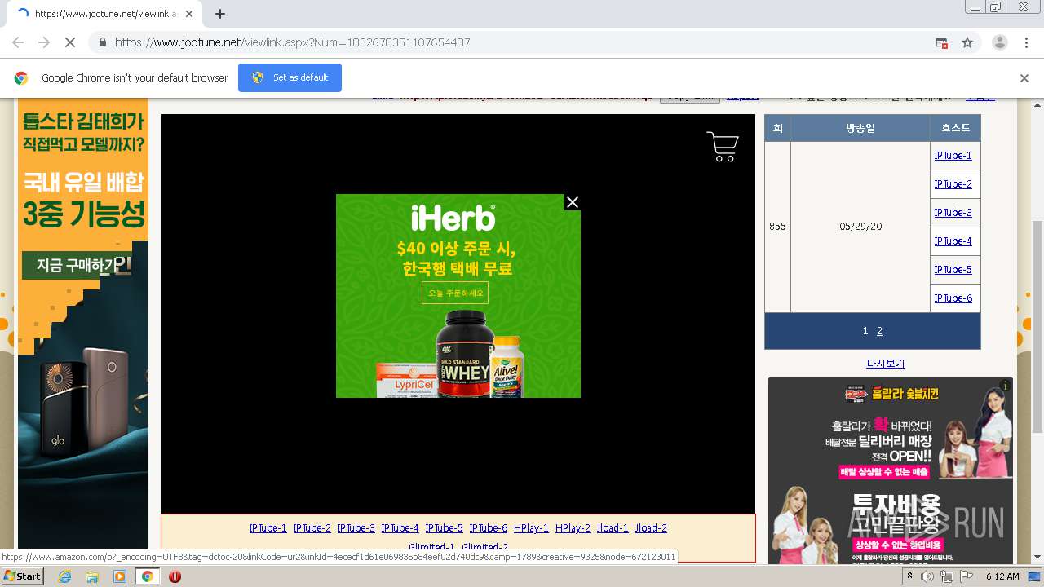This screenshot has width=1044, height=587.
Task: Dismiss the default browser infobar
Action: tap(1024, 78)
